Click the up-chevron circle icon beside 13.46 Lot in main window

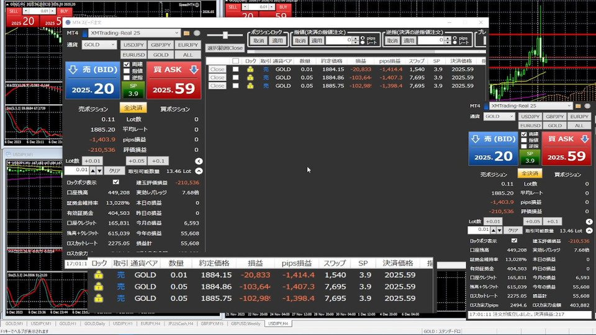pos(199,171)
